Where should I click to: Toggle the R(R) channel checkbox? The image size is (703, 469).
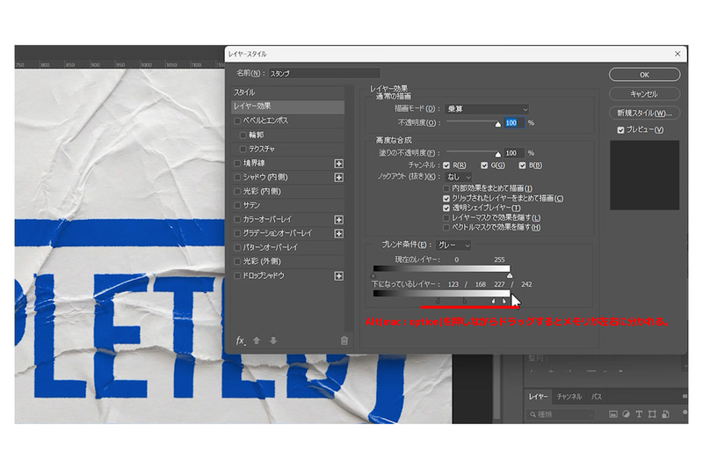(x=446, y=165)
